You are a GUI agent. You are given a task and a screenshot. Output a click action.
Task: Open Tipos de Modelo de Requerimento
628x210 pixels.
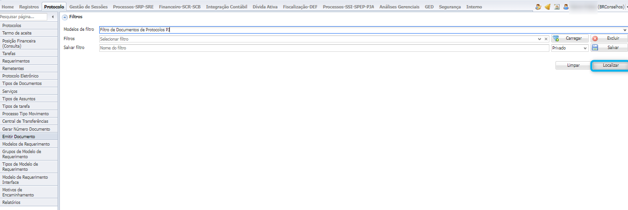click(29, 167)
